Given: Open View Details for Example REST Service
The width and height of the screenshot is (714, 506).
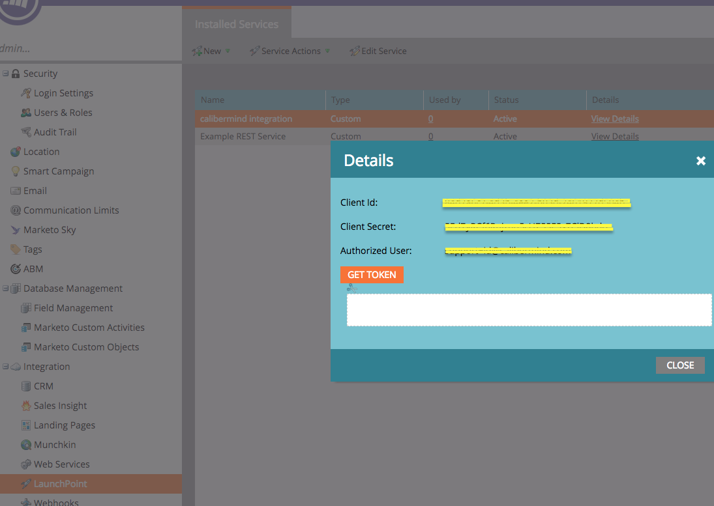Looking at the screenshot, I should point(615,136).
